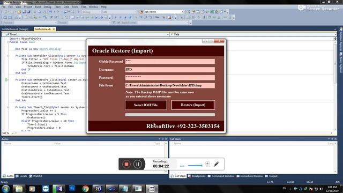This screenshot has width=343, height=193.
Task: Switch to the Breakpoints tab
Action: (x=197, y=176)
